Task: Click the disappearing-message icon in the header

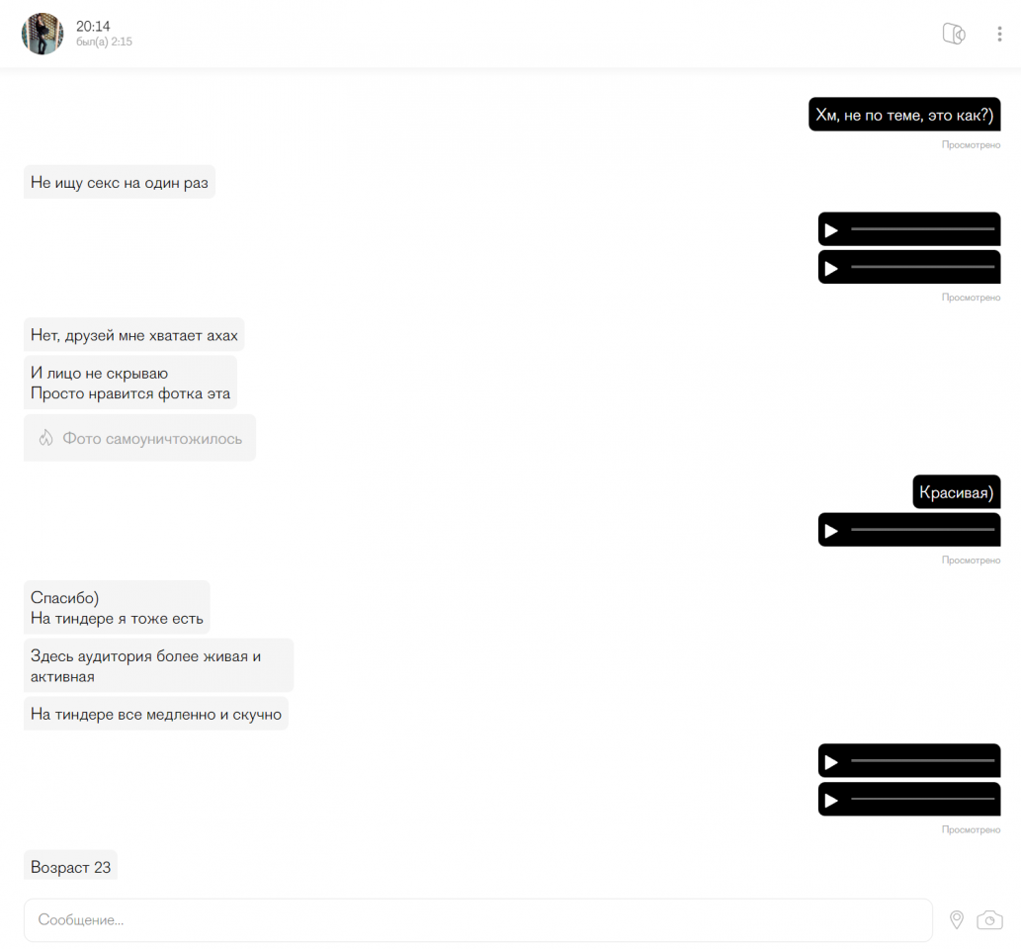Action: (x=954, y=34)
